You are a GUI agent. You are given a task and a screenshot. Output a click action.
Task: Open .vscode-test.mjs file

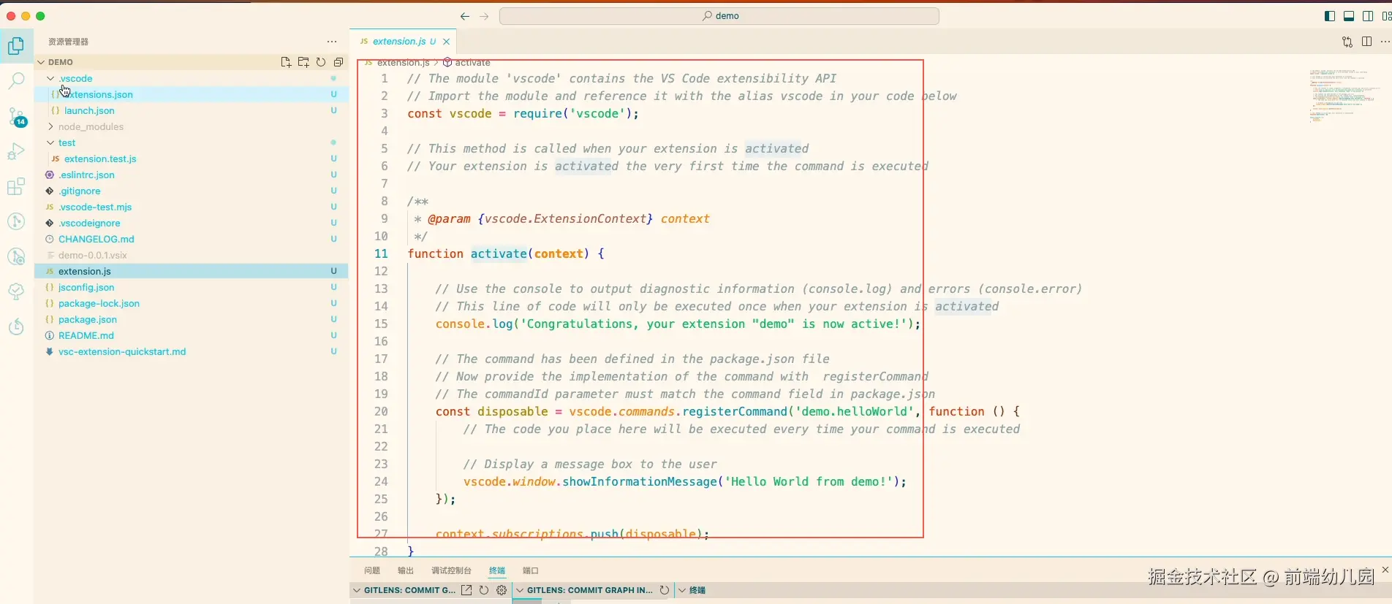pos(192,207)
